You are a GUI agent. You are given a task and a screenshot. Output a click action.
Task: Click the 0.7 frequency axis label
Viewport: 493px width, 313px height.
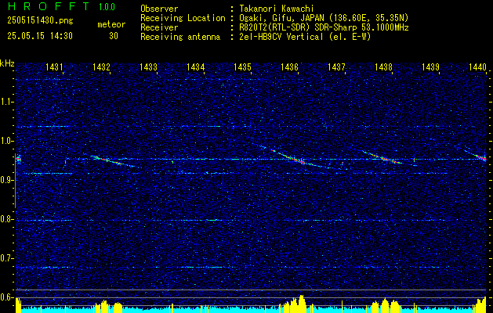click(6, 258)
